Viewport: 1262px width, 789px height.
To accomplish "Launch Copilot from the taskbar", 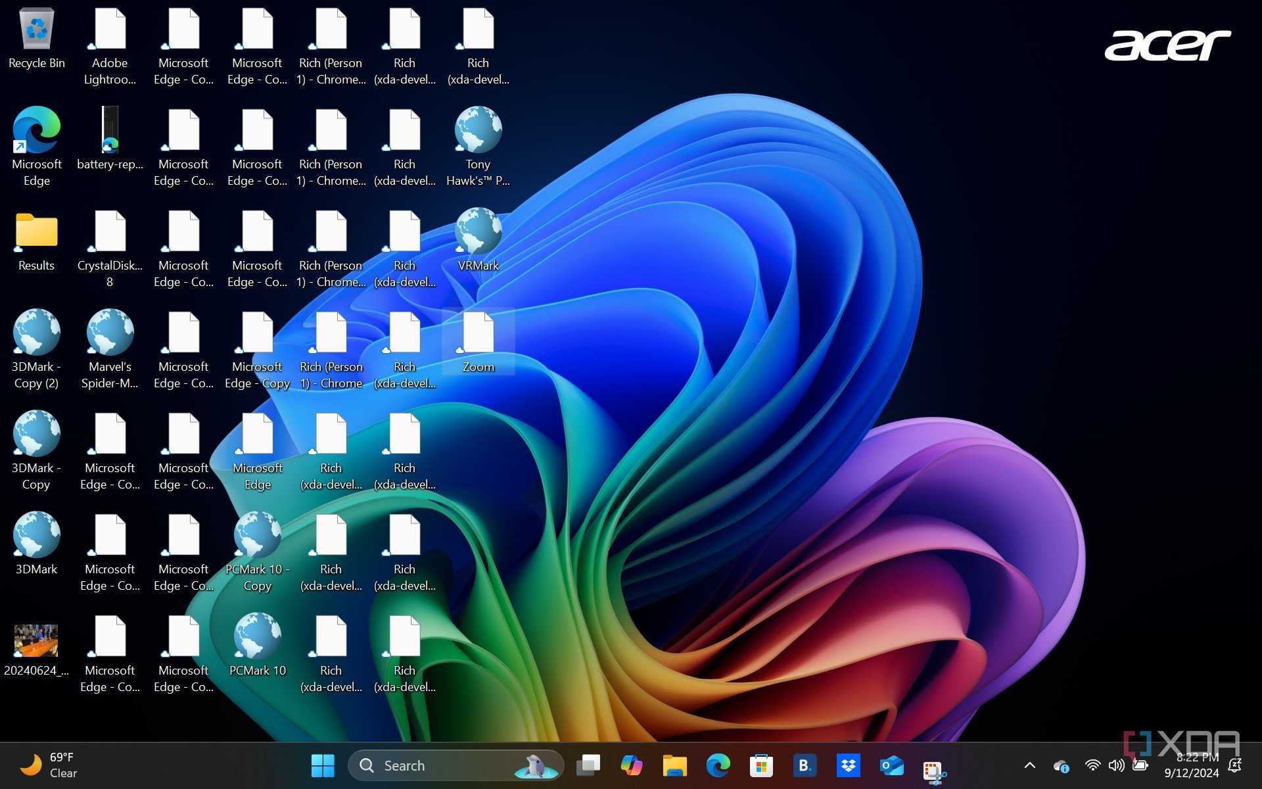I will click(x=632, y=765).
